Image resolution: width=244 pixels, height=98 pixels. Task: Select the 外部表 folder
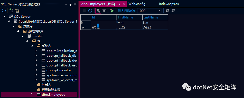46,85
